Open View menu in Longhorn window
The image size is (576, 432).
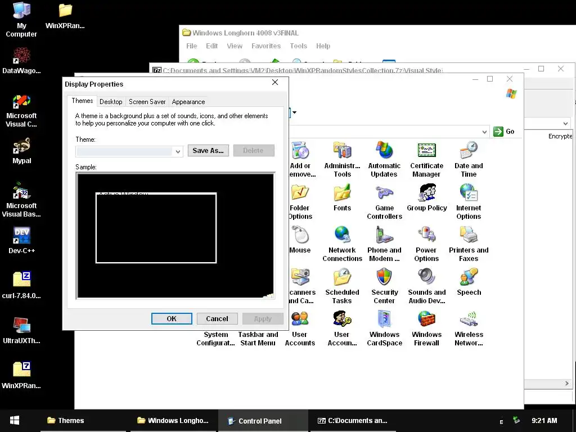(x=235, y=46)
